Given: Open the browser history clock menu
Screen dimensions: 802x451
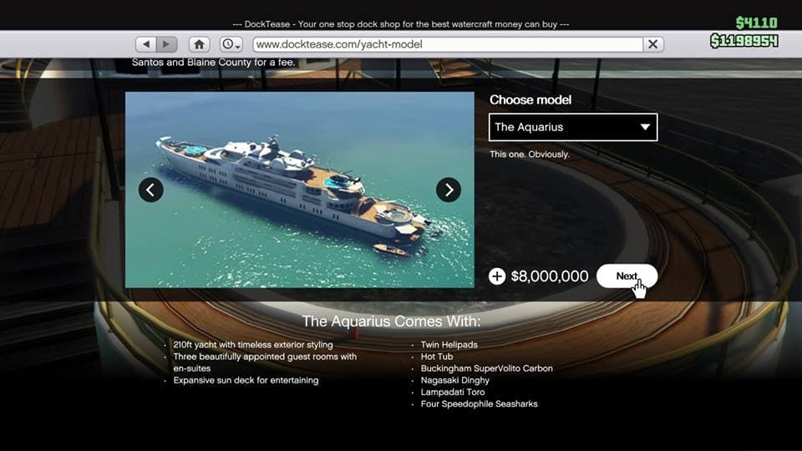Looking at the screenshot, I should pyautogui.click(x=231, y=44).
